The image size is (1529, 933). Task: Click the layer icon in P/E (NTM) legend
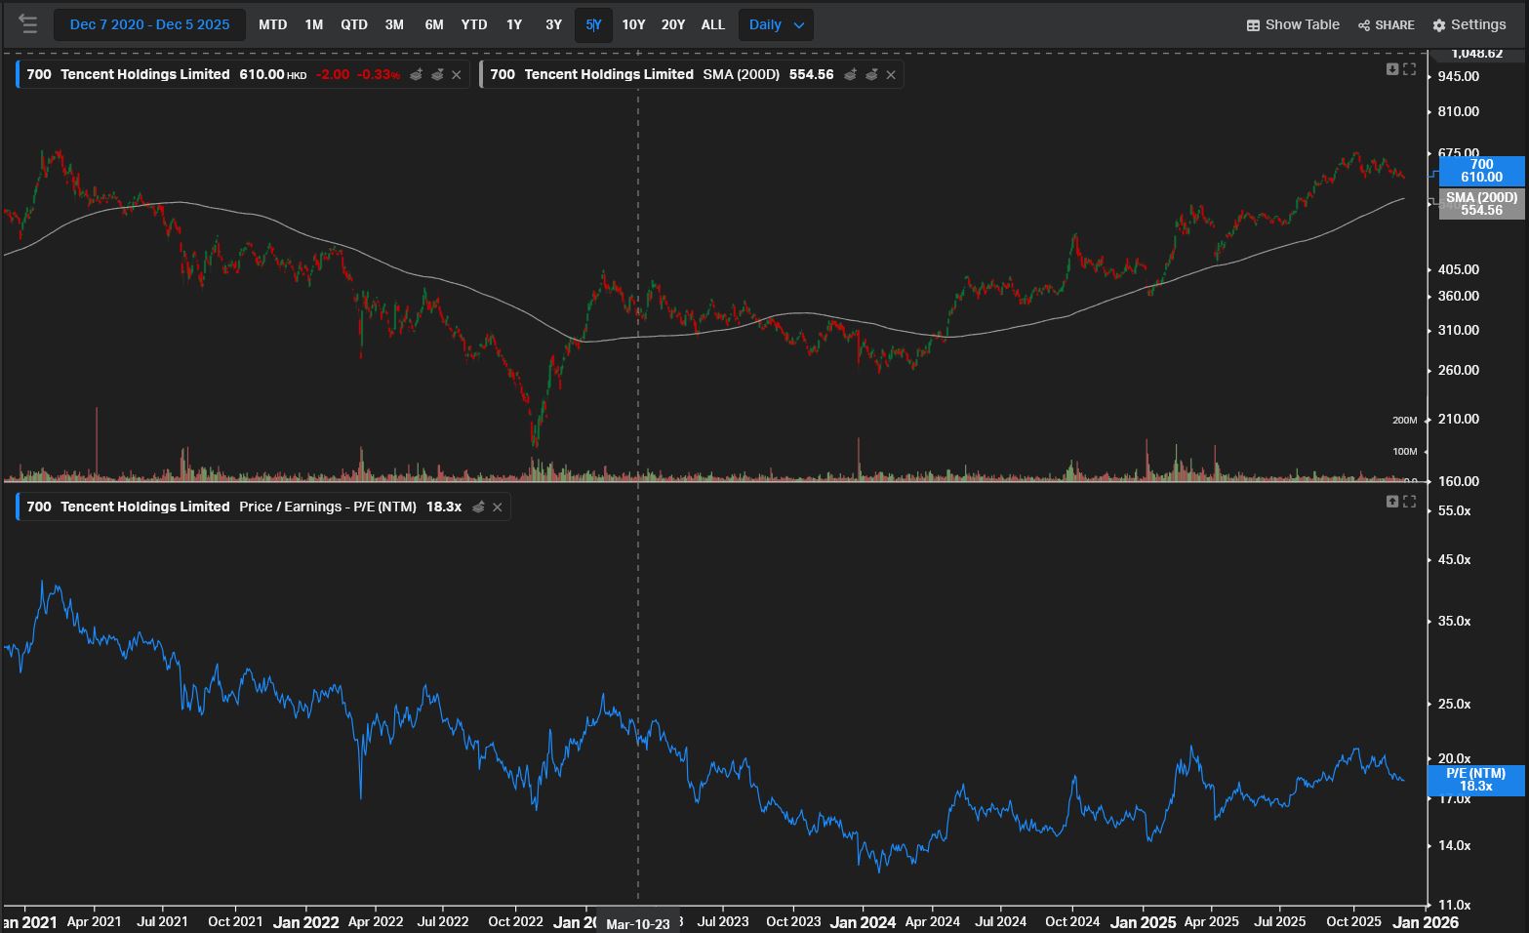(478, 507)
